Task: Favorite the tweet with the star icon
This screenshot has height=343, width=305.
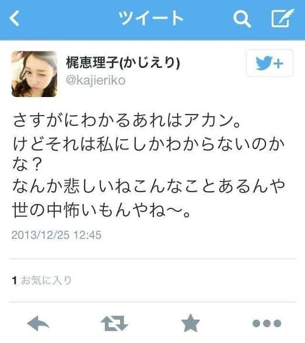Action: 191,323
